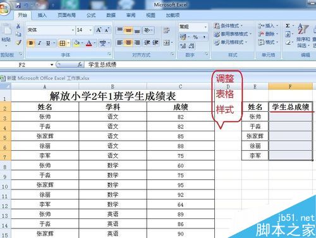Click the 单元格样式 cell styles button
Image resolution: width=316 pixels, height=238 pixels.
[x=231, y=42]
